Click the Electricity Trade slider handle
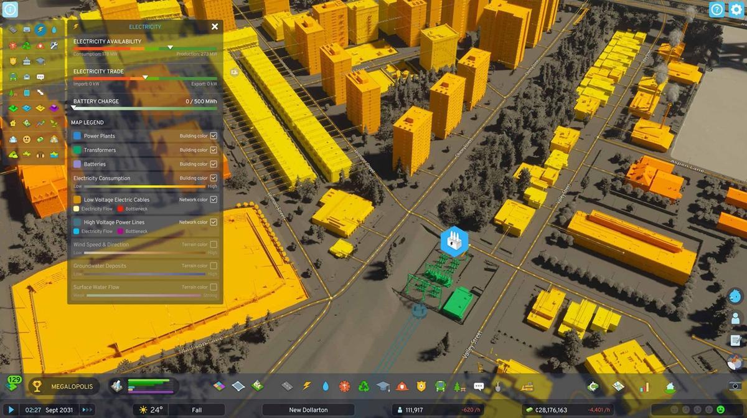 tap(145, 78)
